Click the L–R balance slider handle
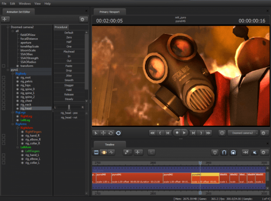The width and height of the screenshot is (271, 201). point(69,107)
